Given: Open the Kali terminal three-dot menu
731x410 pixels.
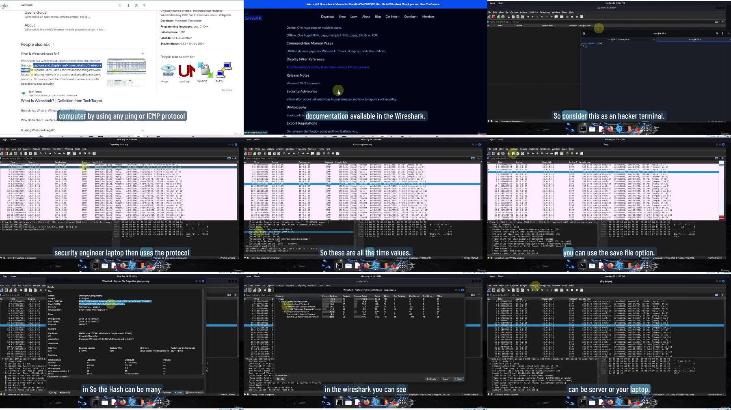Looking at the screenshot, I should pyautogui.click(x=722, y=33).
